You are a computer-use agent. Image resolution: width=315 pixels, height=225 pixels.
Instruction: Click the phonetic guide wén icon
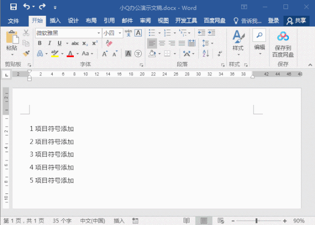(x=128, y=33)
